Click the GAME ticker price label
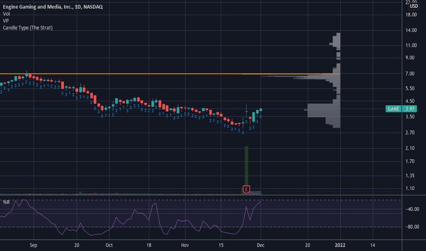 393,109
